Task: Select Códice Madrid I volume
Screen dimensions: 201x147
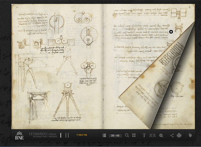Action: tap(61, 135)
